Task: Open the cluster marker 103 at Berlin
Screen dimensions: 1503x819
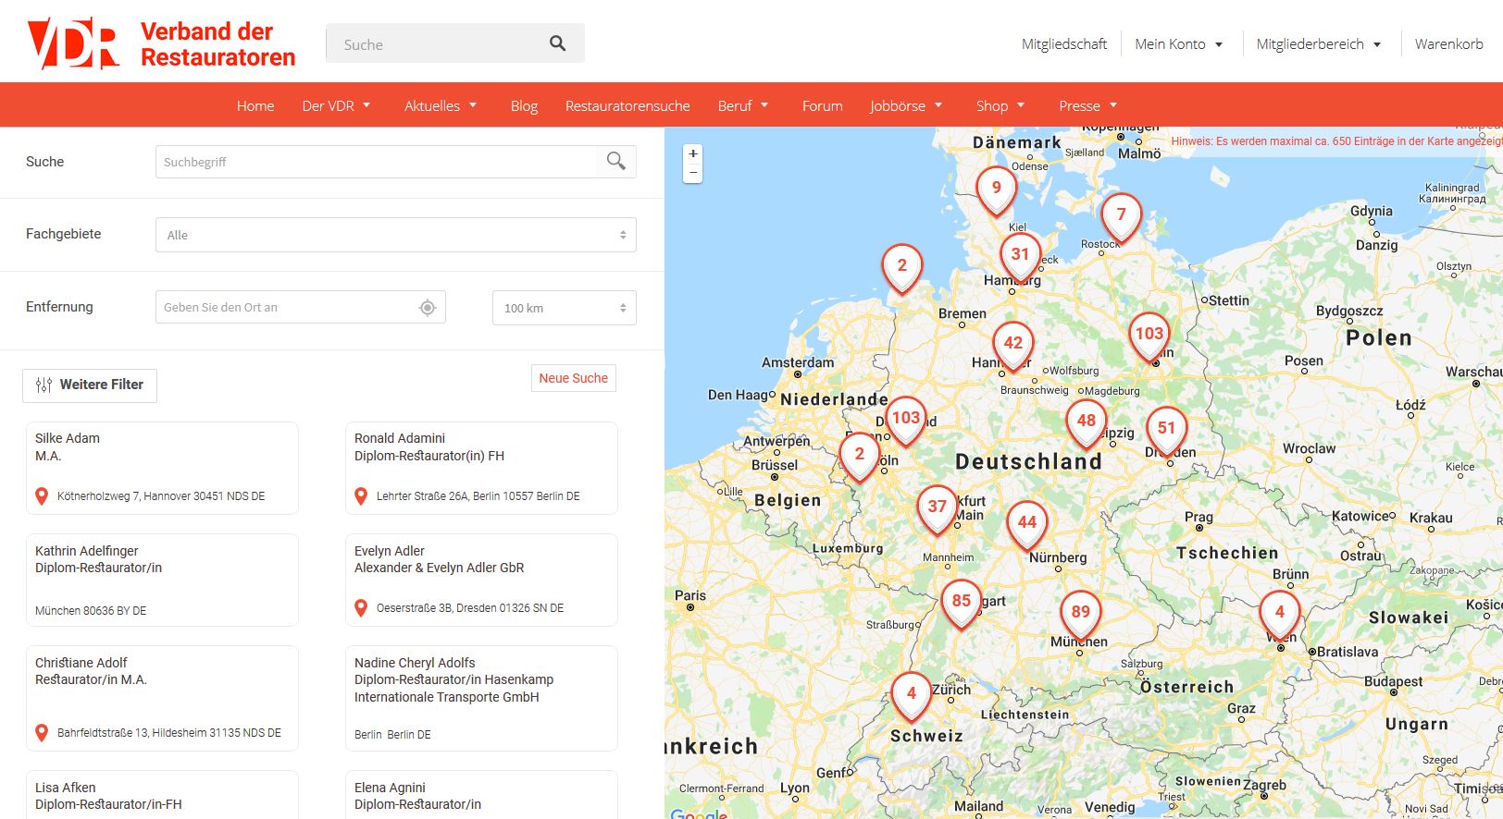Action: (x=1149, y=336)
